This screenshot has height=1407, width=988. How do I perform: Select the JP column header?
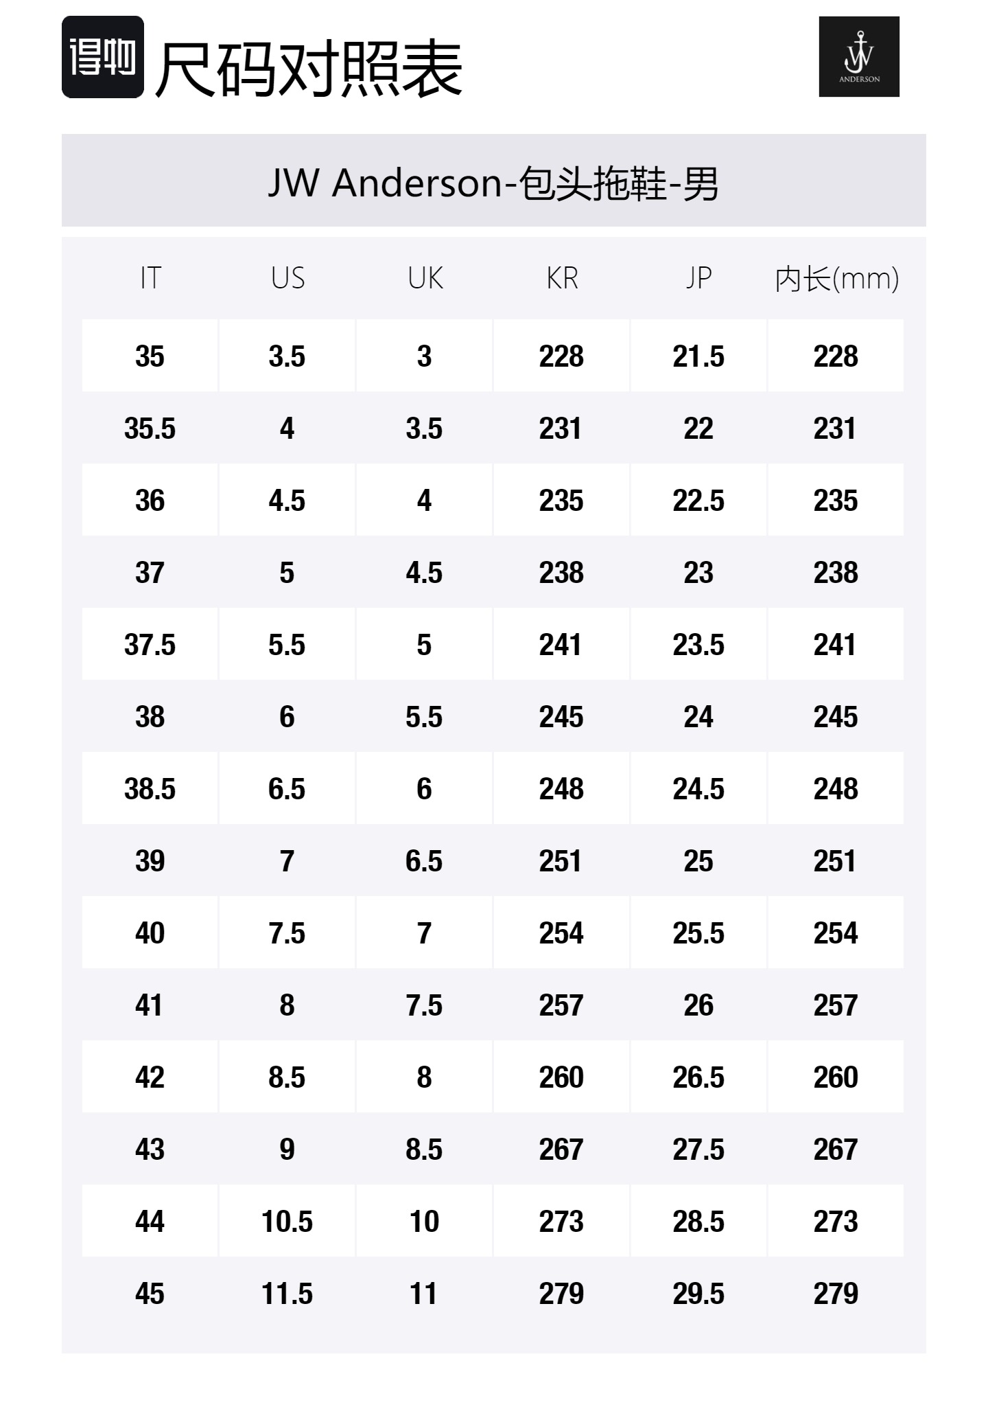[698, 278]
